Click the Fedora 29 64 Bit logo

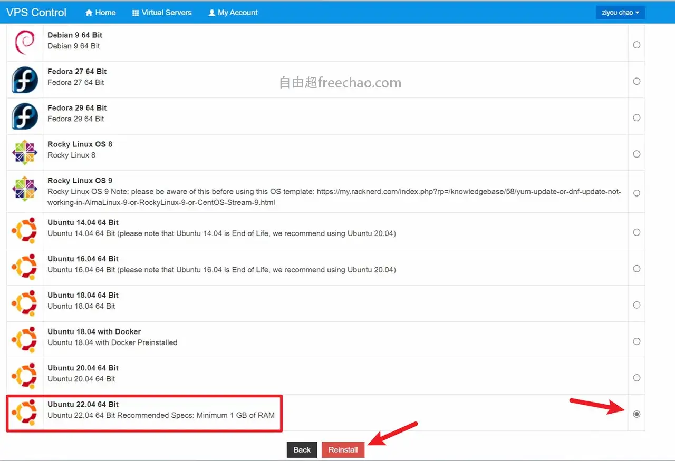[x=25, y=116]
